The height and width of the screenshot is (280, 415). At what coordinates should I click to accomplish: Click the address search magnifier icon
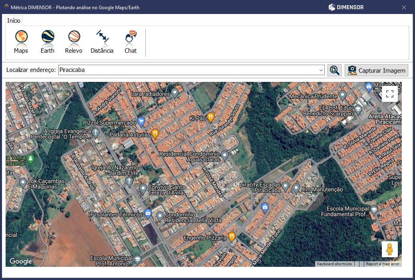click(334, 70)
